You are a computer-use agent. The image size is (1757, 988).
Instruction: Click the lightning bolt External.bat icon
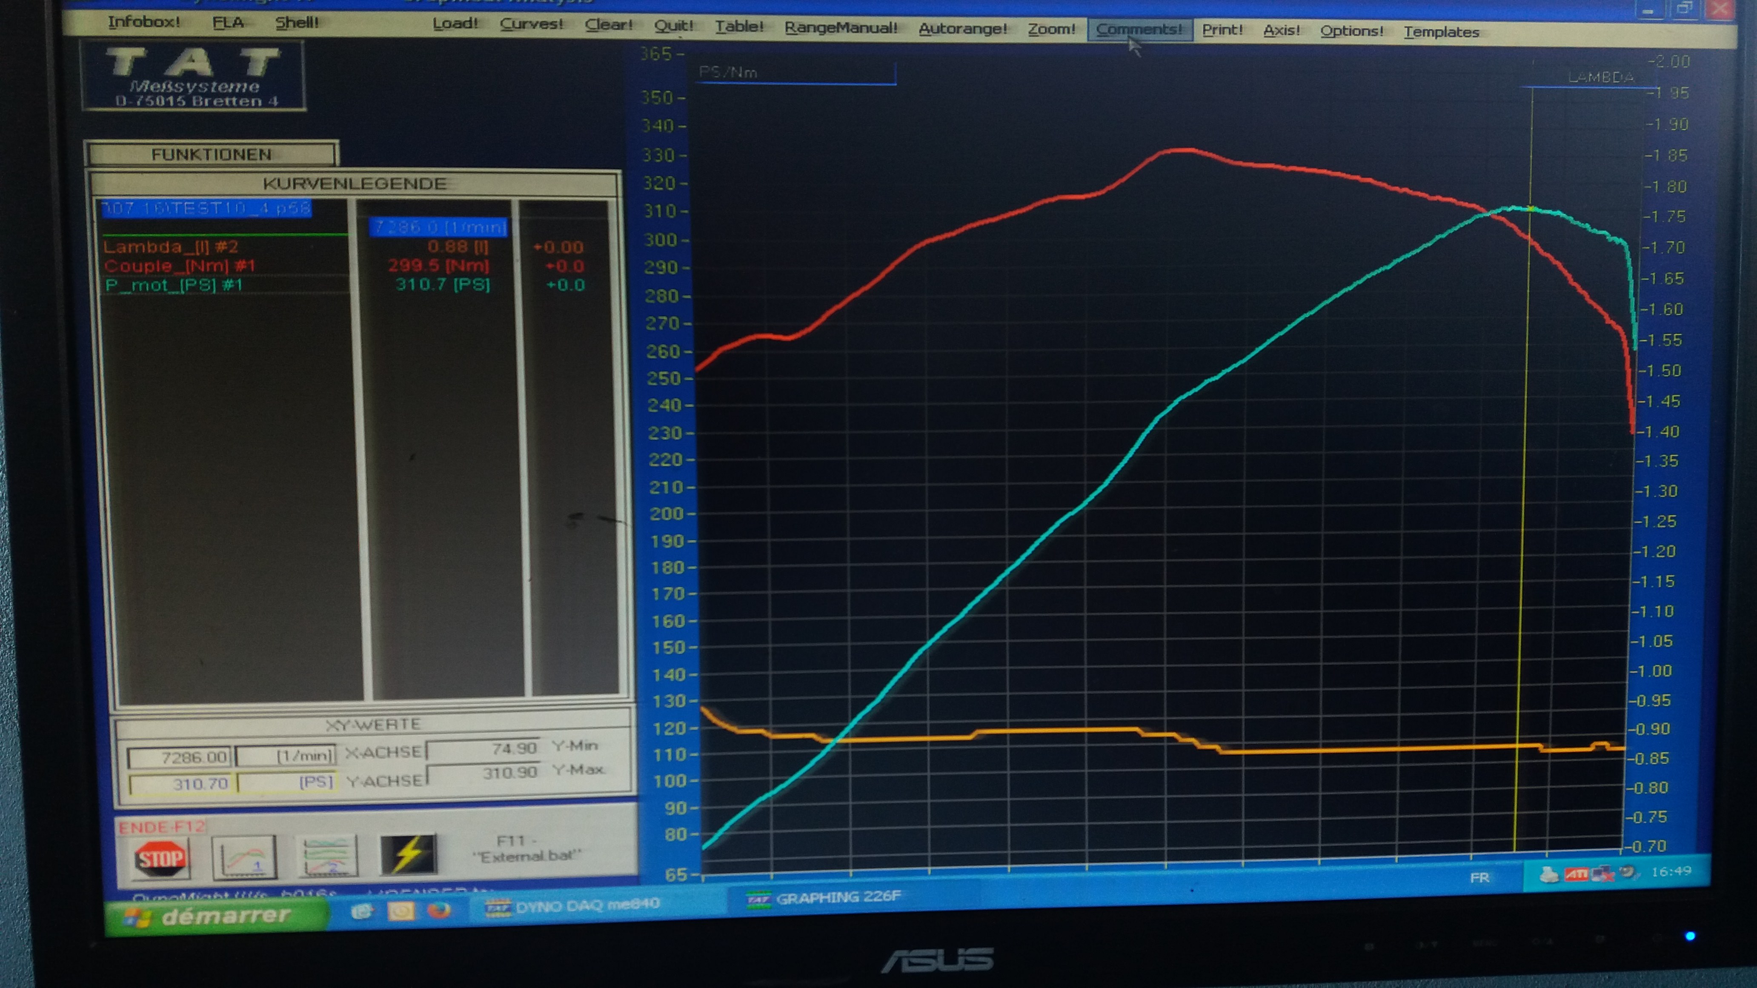409,854
